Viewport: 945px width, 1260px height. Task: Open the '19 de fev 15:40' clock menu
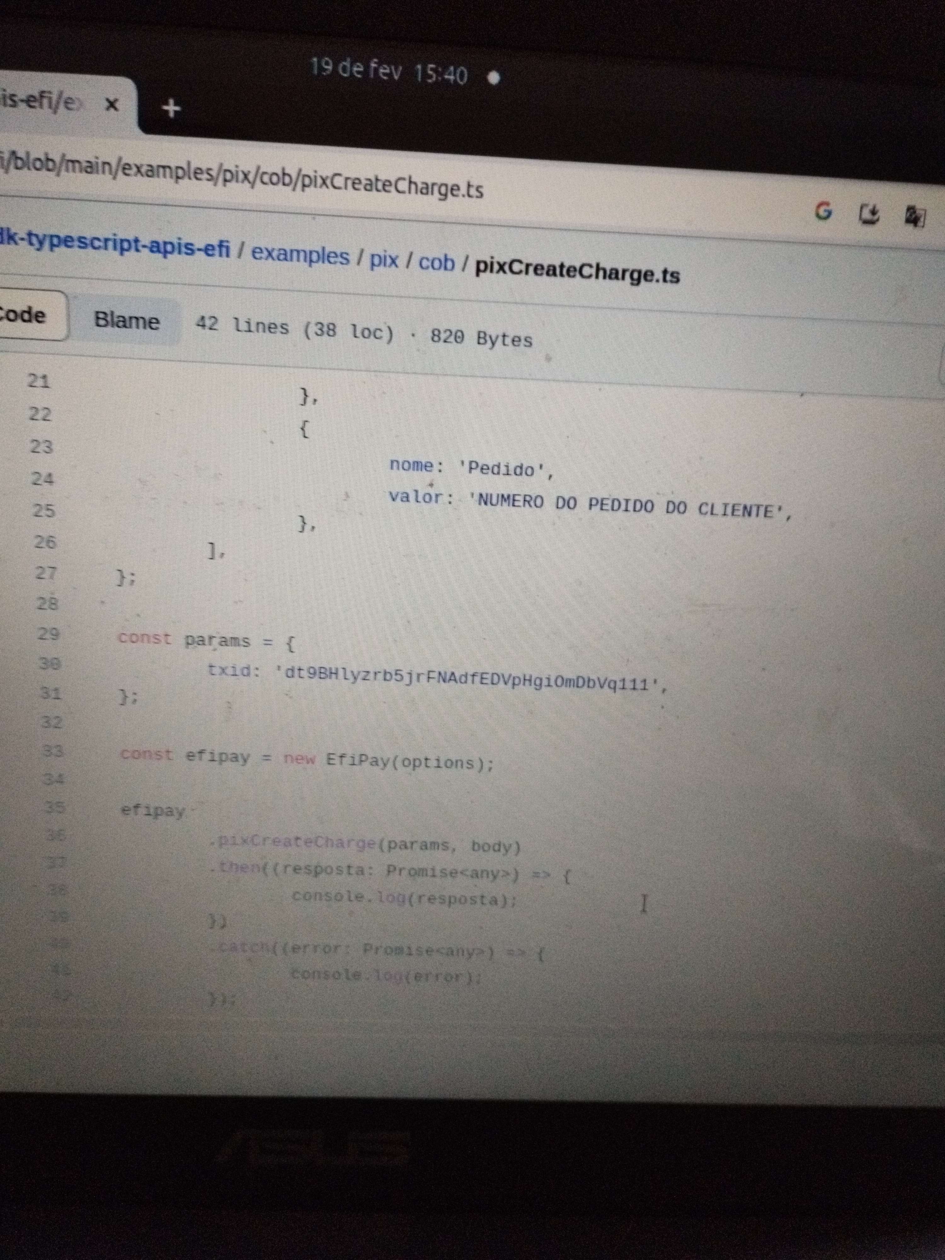(389, 71)
